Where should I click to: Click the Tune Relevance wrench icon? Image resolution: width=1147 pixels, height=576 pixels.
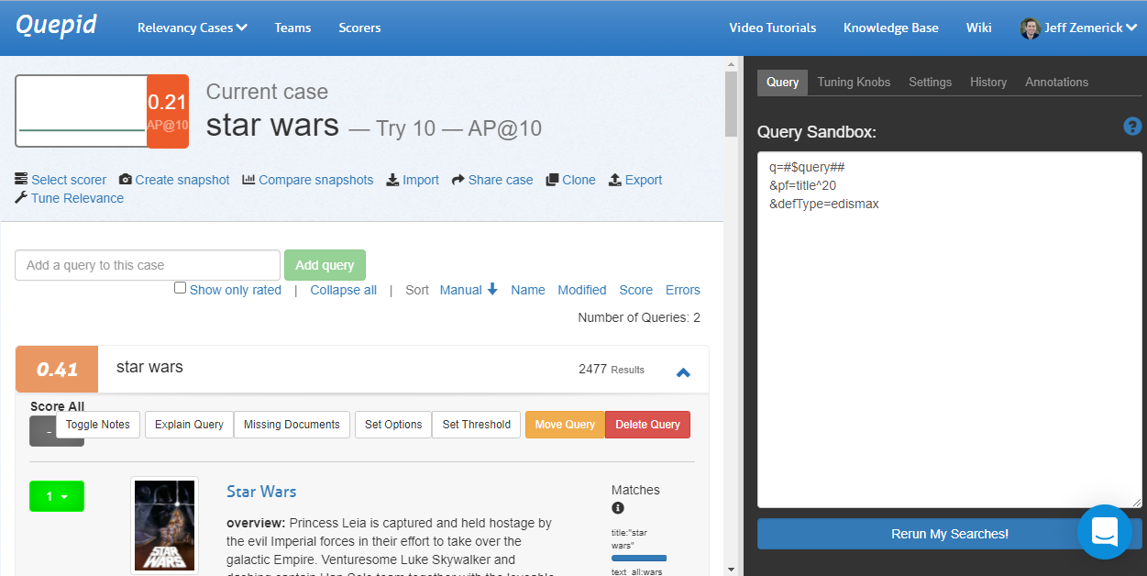pyautogui.click(x=21, y=198)
